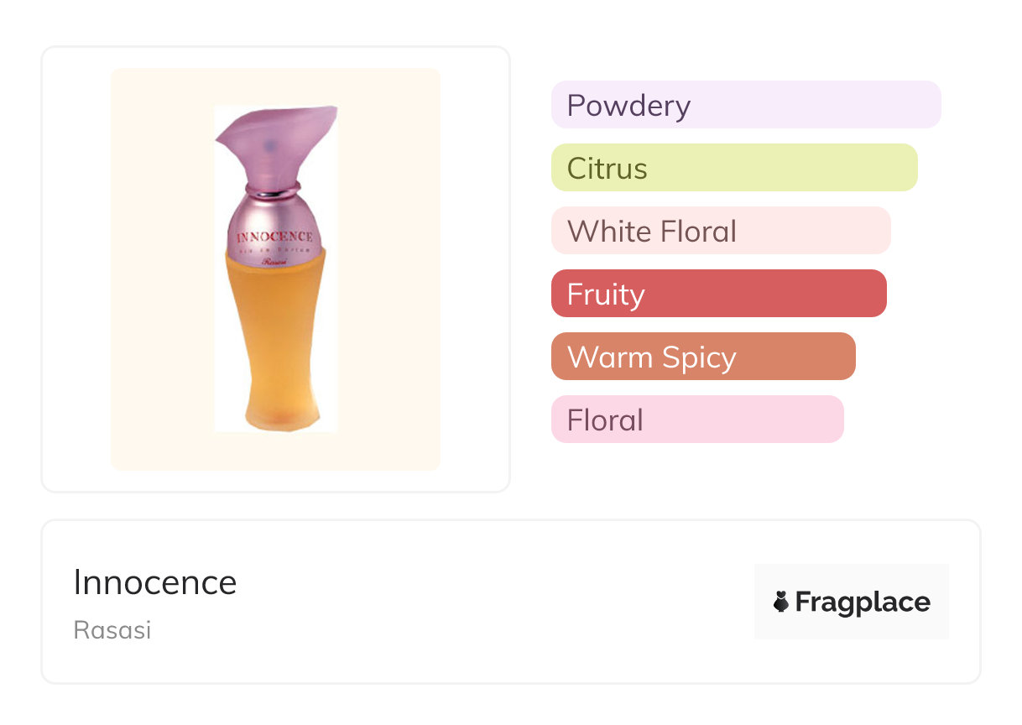
Task: Open the Fragplace wordmark link
Action: coord(862,602)
